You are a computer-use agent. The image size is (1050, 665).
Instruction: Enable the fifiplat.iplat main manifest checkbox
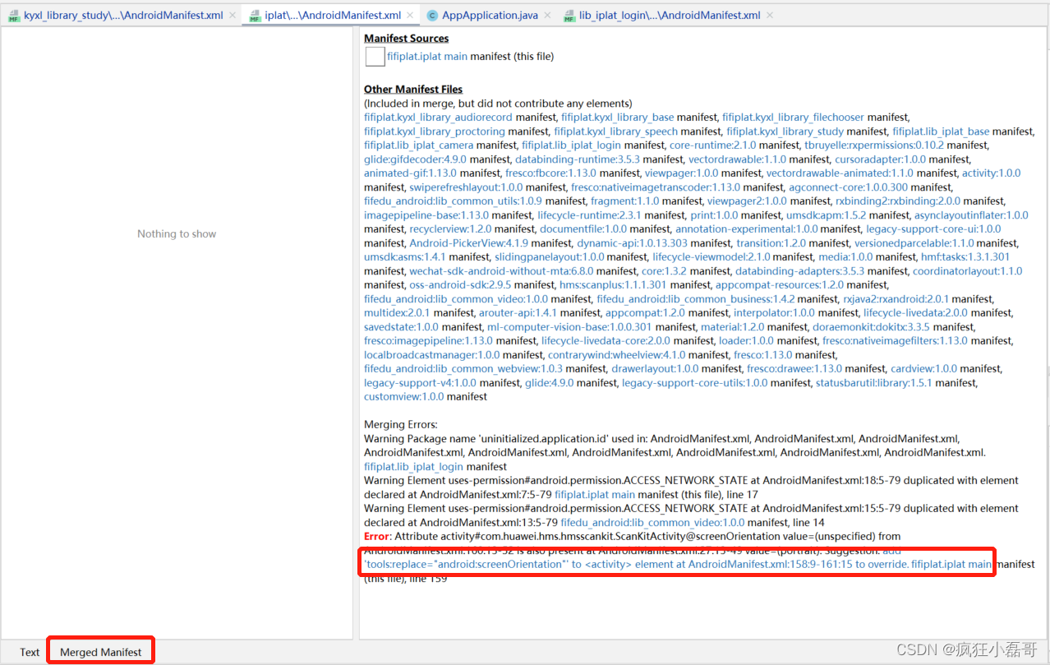pos(375,56)
